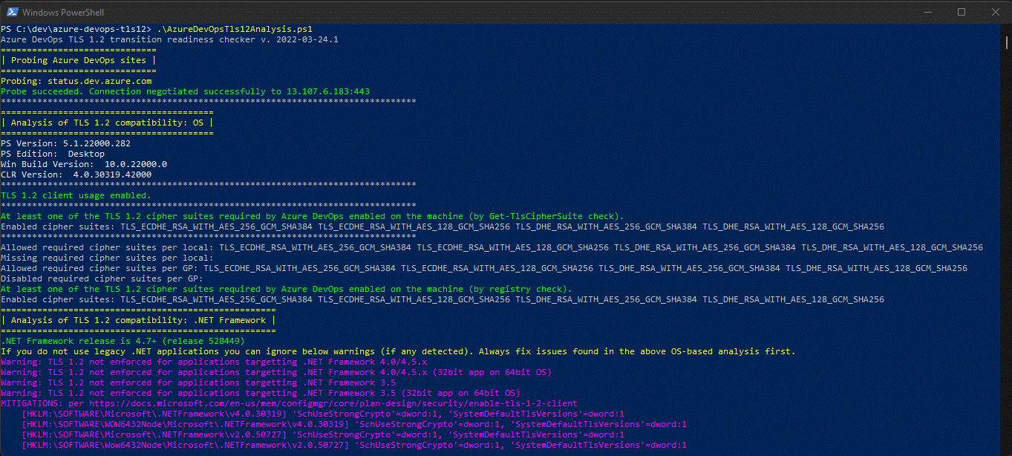
Task: Click the HKLM Microsoft v2.0.50727 registry line
Action: click(x=323, y=434)
